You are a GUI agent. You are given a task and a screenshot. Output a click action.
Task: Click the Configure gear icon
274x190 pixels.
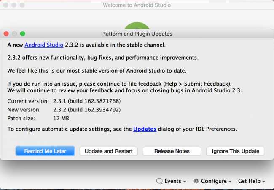pos(196,181)
